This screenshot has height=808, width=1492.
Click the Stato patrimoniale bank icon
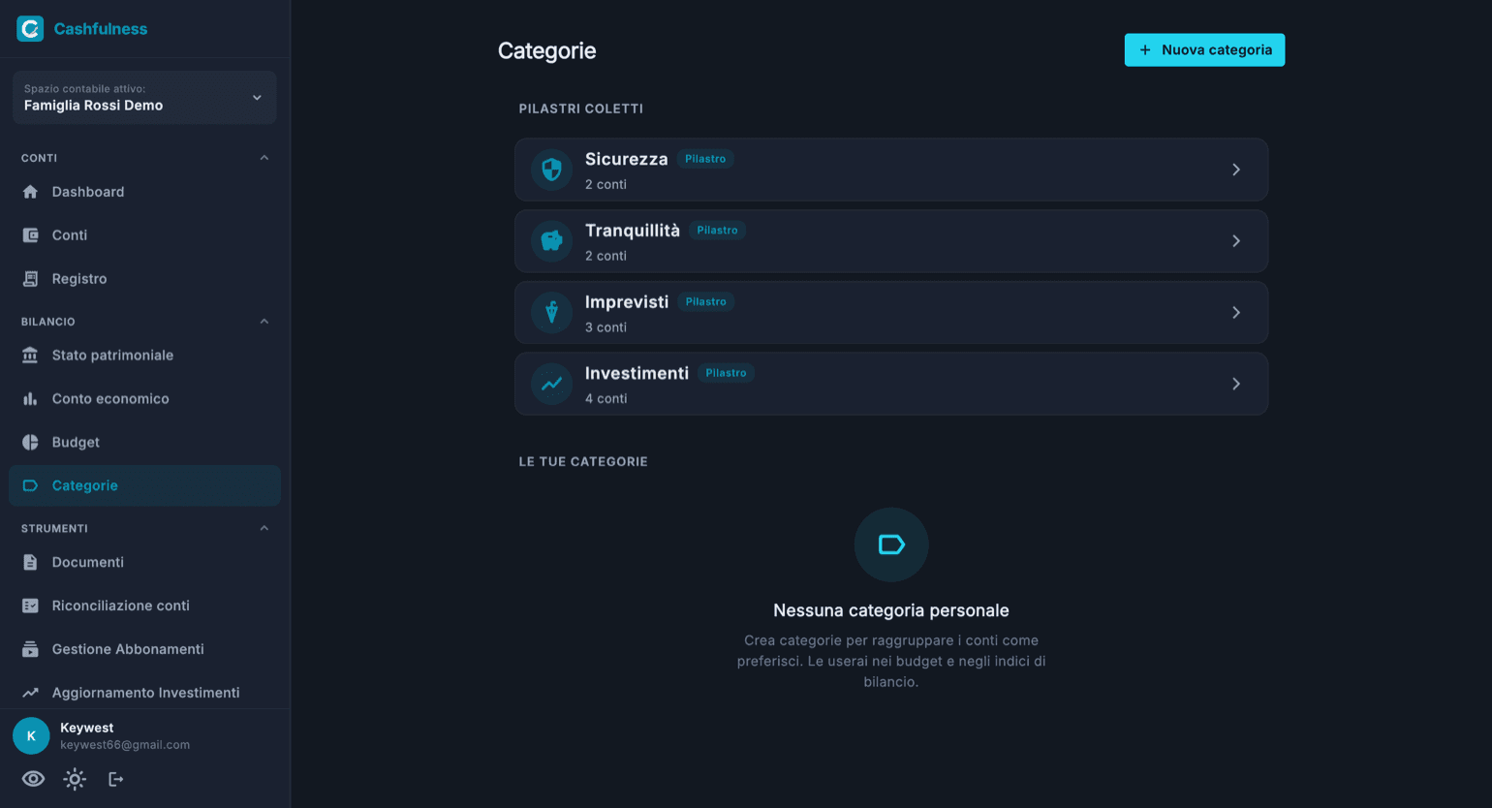tap(30, 356)
